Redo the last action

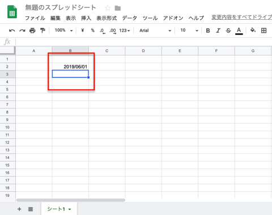point(22,31)
